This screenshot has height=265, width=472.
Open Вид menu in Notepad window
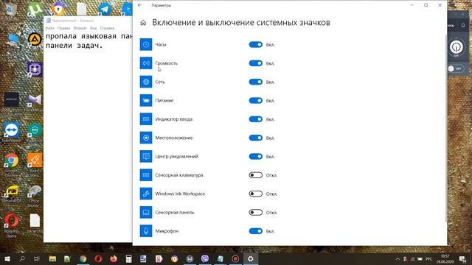click(94, 28)
